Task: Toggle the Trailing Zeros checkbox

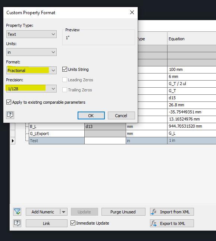Action: (65, 90)
